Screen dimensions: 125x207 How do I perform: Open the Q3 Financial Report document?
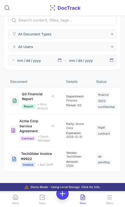pyautogui.click(x=32, y=97)
